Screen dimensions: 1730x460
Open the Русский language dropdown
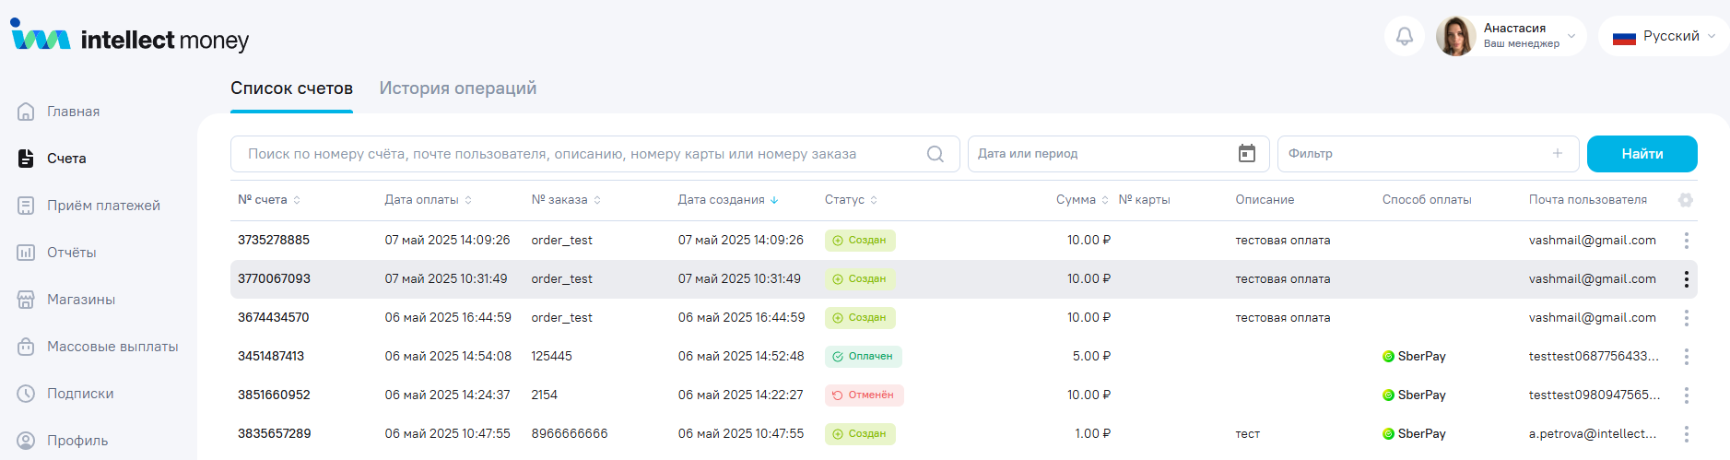pyautogui.click(x=1664, y=37)
